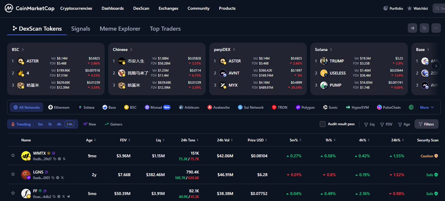This screenshot has width=445, height=201.
Task: Switch to the Signals tab
Action: (80, 29)
